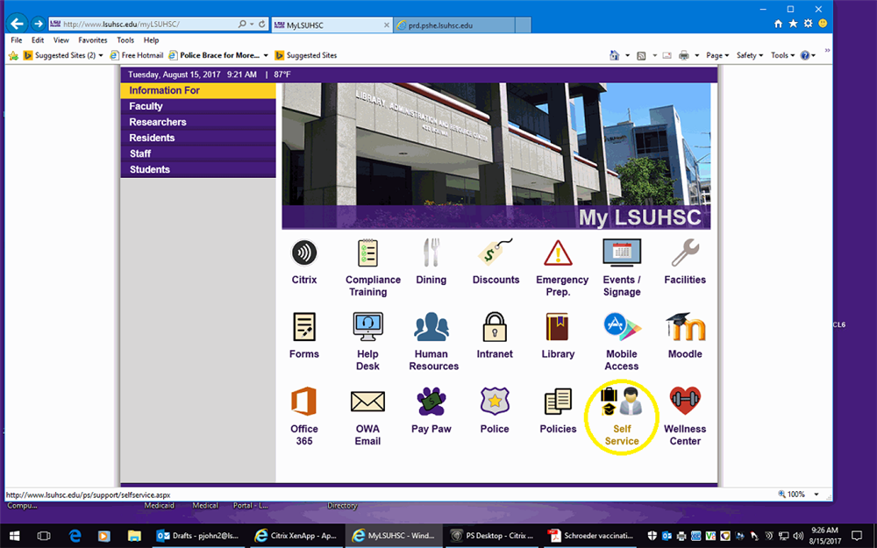The height and width of the screenshot is (548, 877).
Task: Open the Safety dropdown in command bar
Action: click(x=750, y=55)
